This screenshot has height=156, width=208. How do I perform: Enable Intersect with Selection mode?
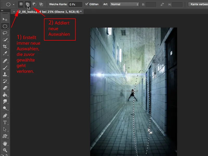pyautogui.click(x=41, y=4)
